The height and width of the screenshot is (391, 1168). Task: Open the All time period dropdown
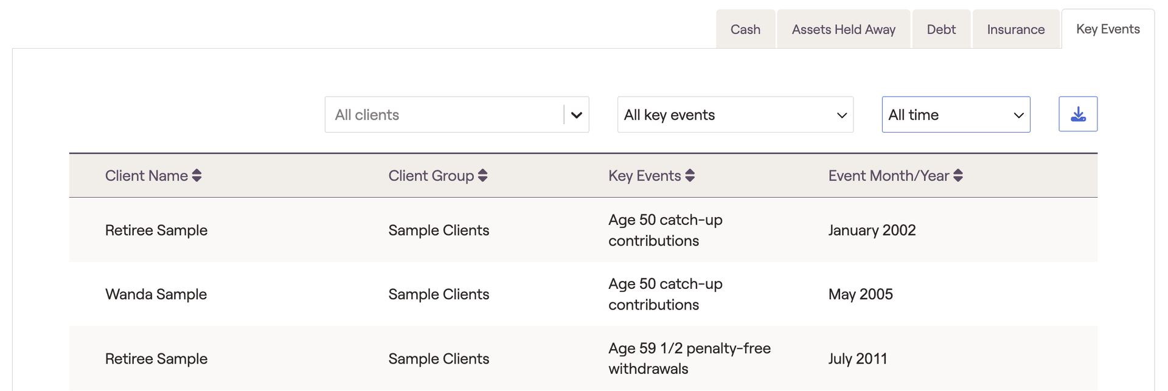955,115
